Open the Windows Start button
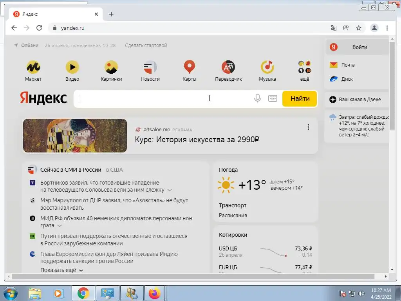Screen dimensions: 401x301 pyautogui.click(x=10, y=293)
